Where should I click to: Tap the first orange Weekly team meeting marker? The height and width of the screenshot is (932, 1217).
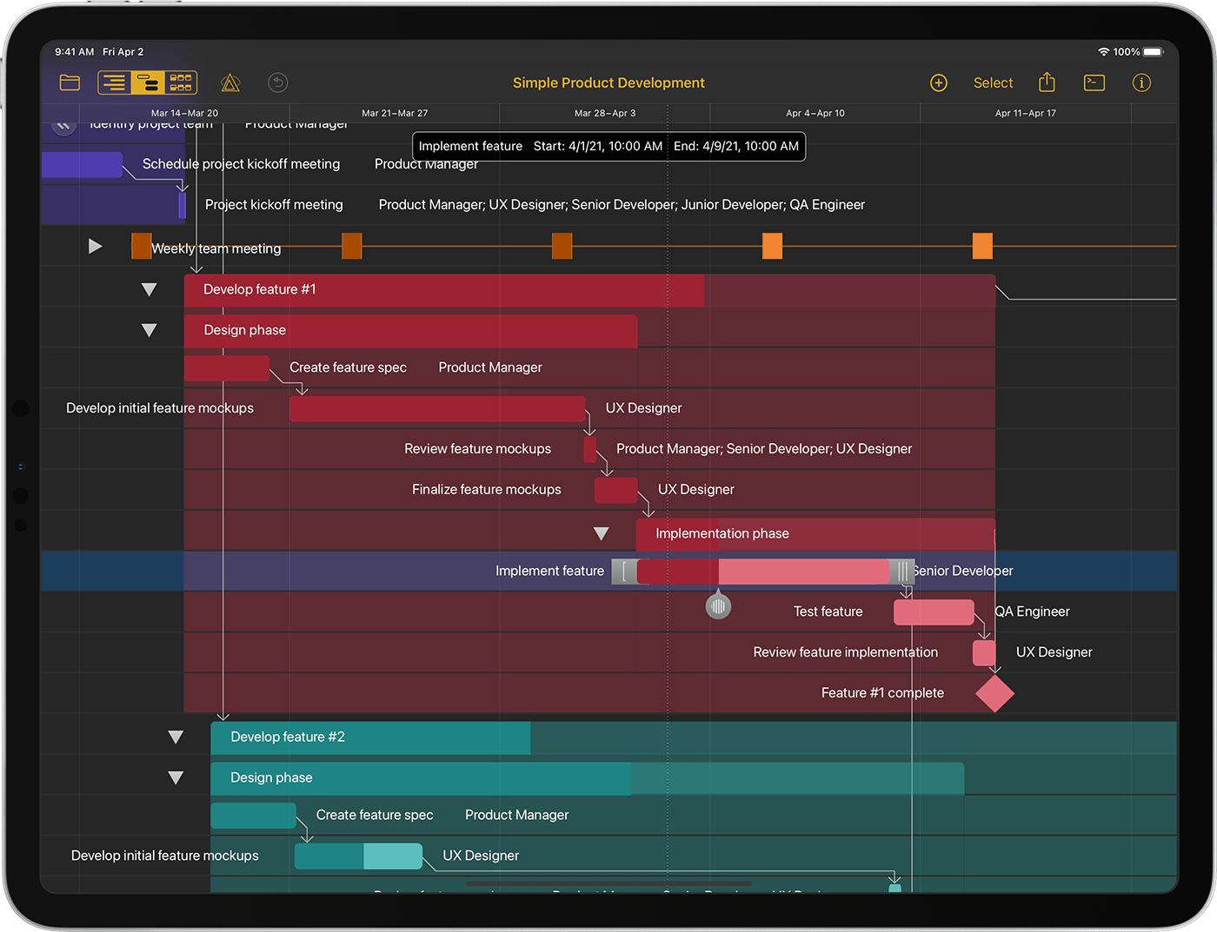(141, 246)
